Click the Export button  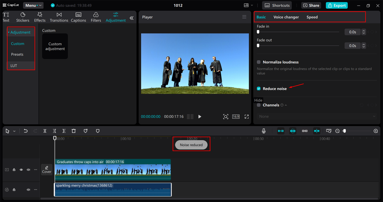(337, 5)
